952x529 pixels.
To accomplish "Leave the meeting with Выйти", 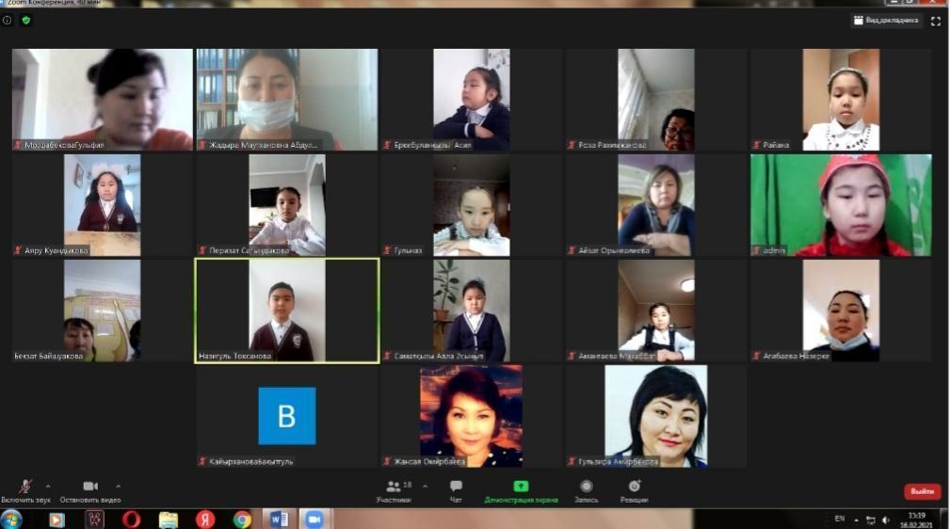I will (x=922, y=491).
